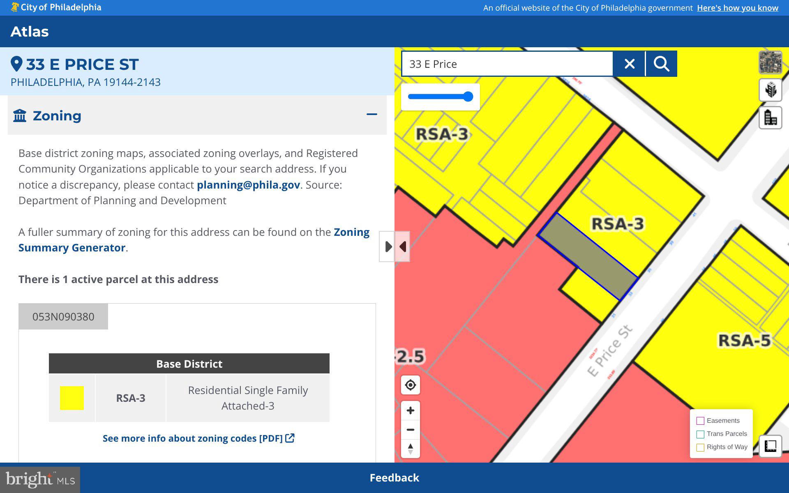Screen dimensions: 789x493
Task: Toggle the aerial imagery basemap thumbnail
Action: pyautogui.click(x=770, y=62)
